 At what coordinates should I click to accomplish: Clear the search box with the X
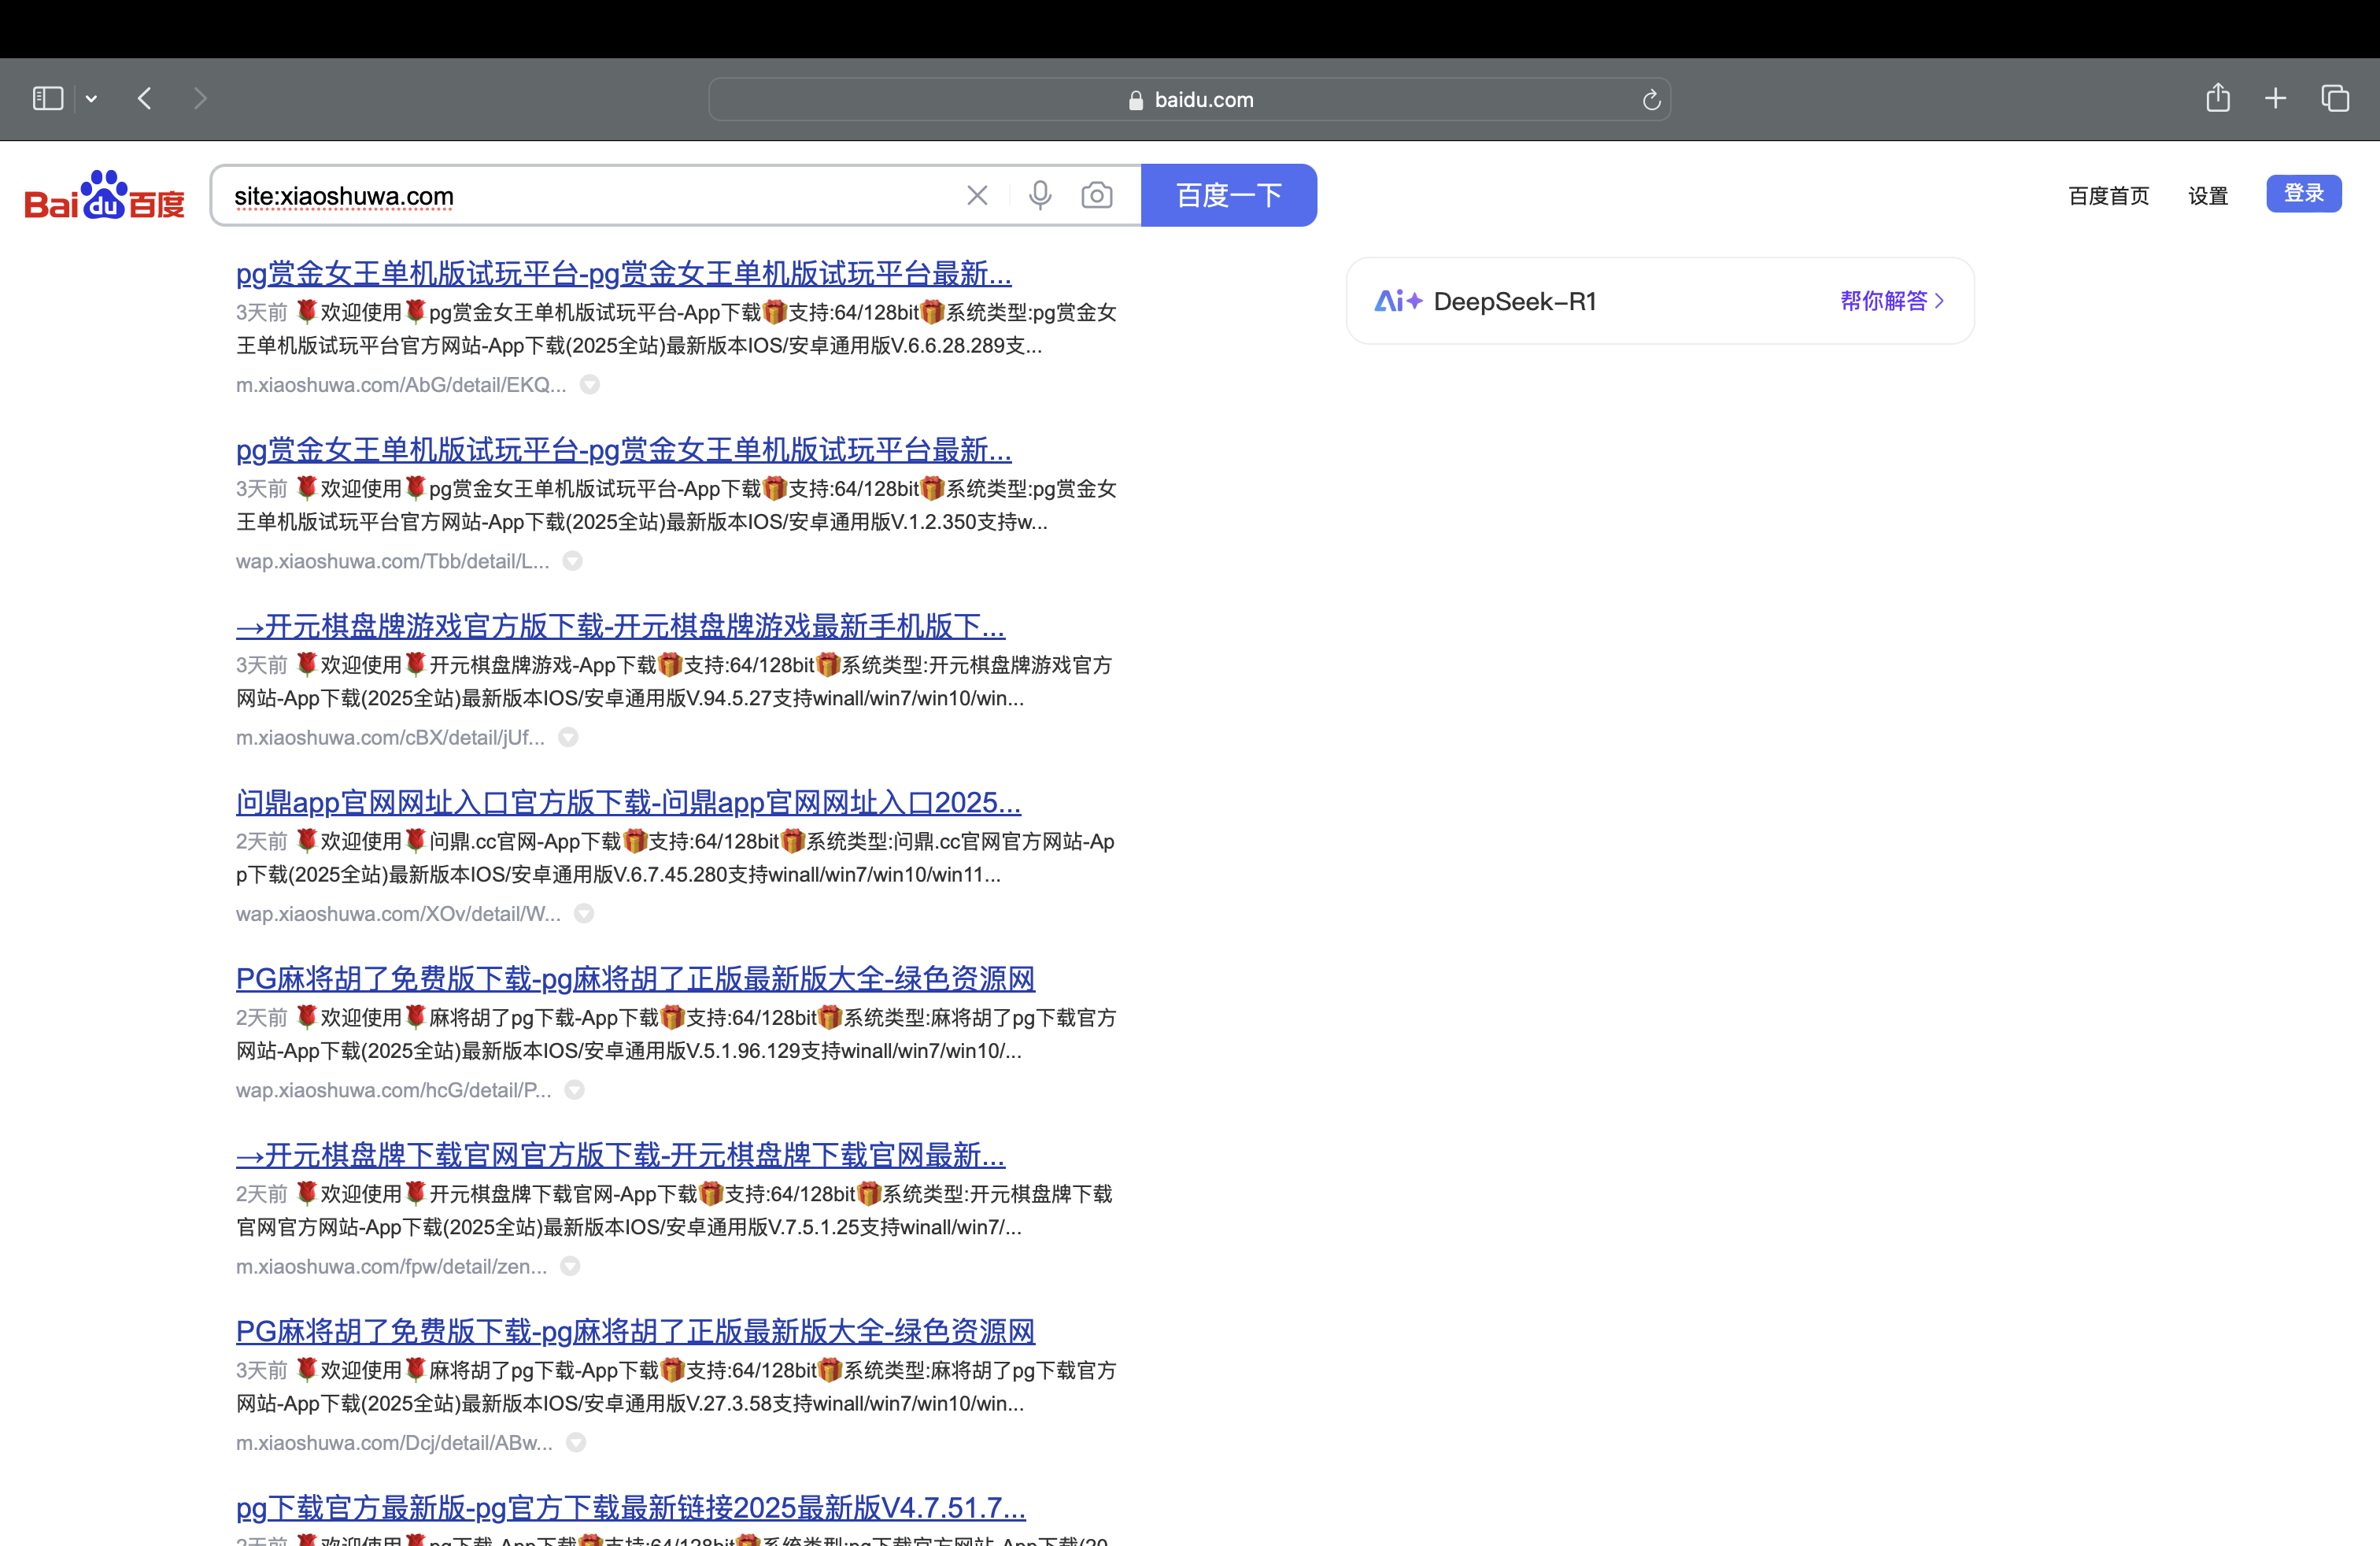977,195
